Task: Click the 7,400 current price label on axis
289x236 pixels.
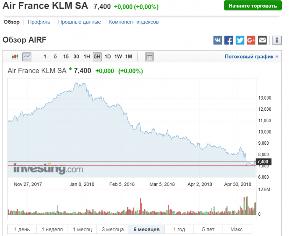Action: click(263, 162)
